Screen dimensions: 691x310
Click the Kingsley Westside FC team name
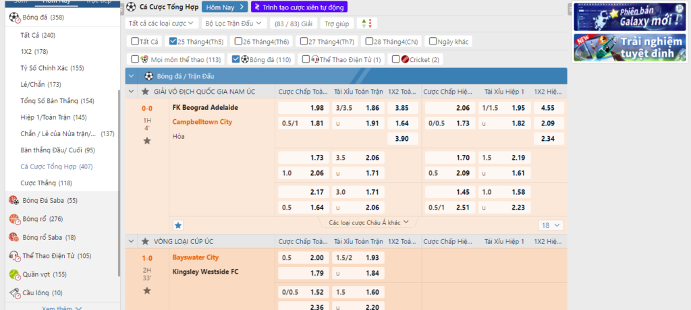pyautogui.click(x=205, y=272)
